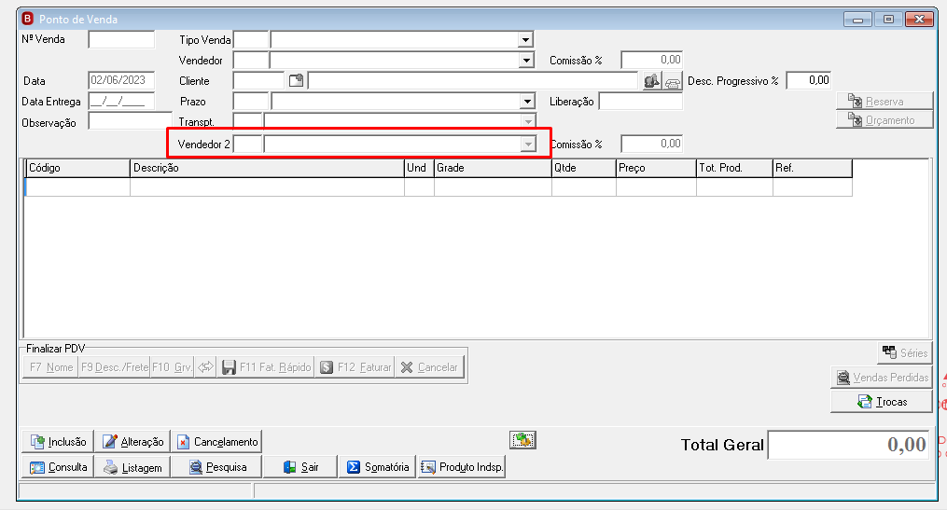Click the Cliente code field
Screen dimensions: 947x510
click(258, 81)
